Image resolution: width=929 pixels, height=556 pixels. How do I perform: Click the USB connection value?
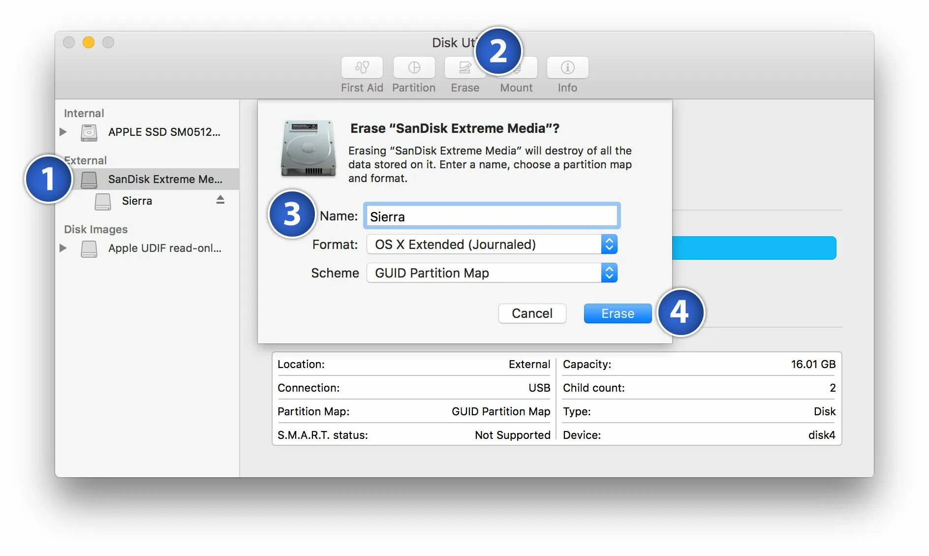coord(539,388)
